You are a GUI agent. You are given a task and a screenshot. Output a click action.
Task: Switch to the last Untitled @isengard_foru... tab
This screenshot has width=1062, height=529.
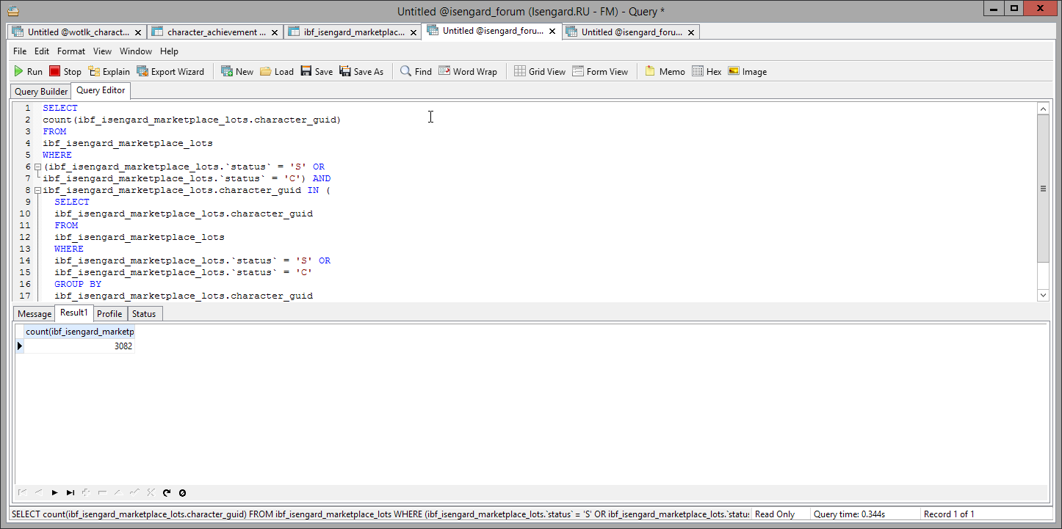tap(632, 32)
